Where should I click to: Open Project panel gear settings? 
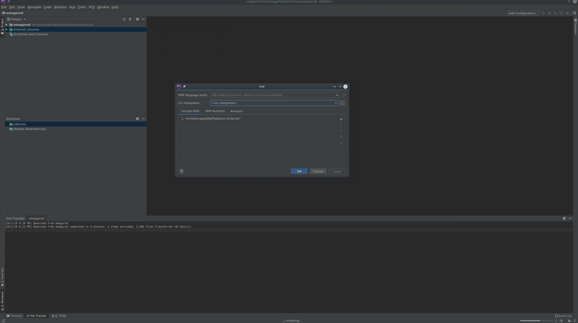coord(137,19)
